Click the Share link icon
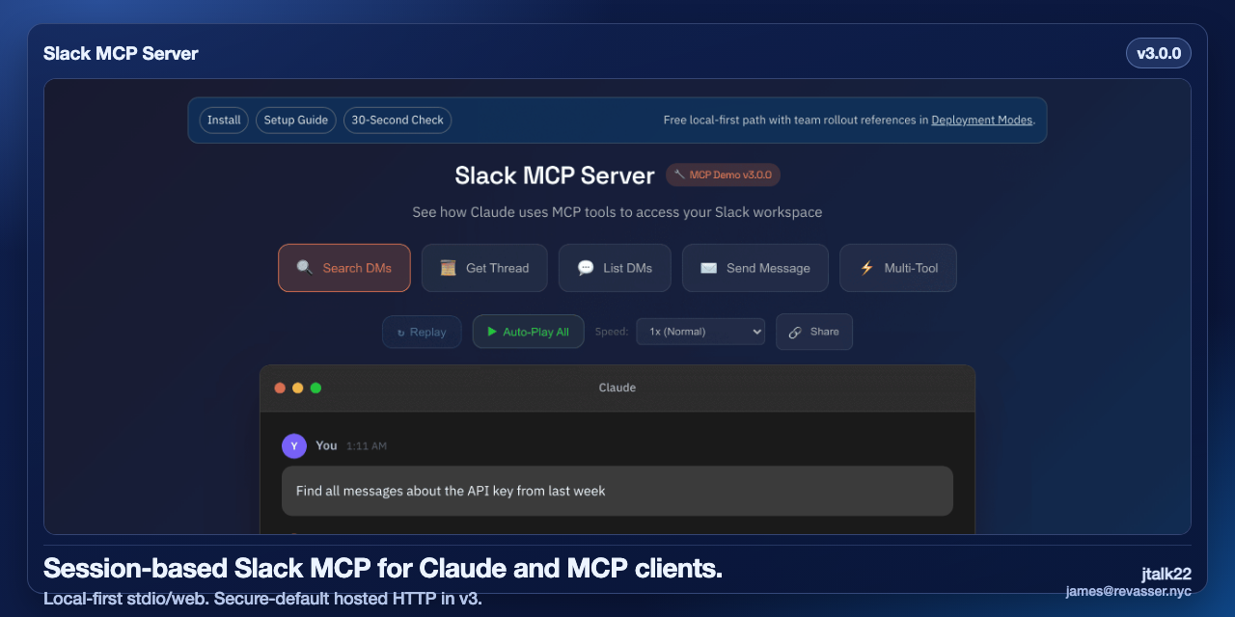Screen dimensions: 1235x617 [796, 332]
